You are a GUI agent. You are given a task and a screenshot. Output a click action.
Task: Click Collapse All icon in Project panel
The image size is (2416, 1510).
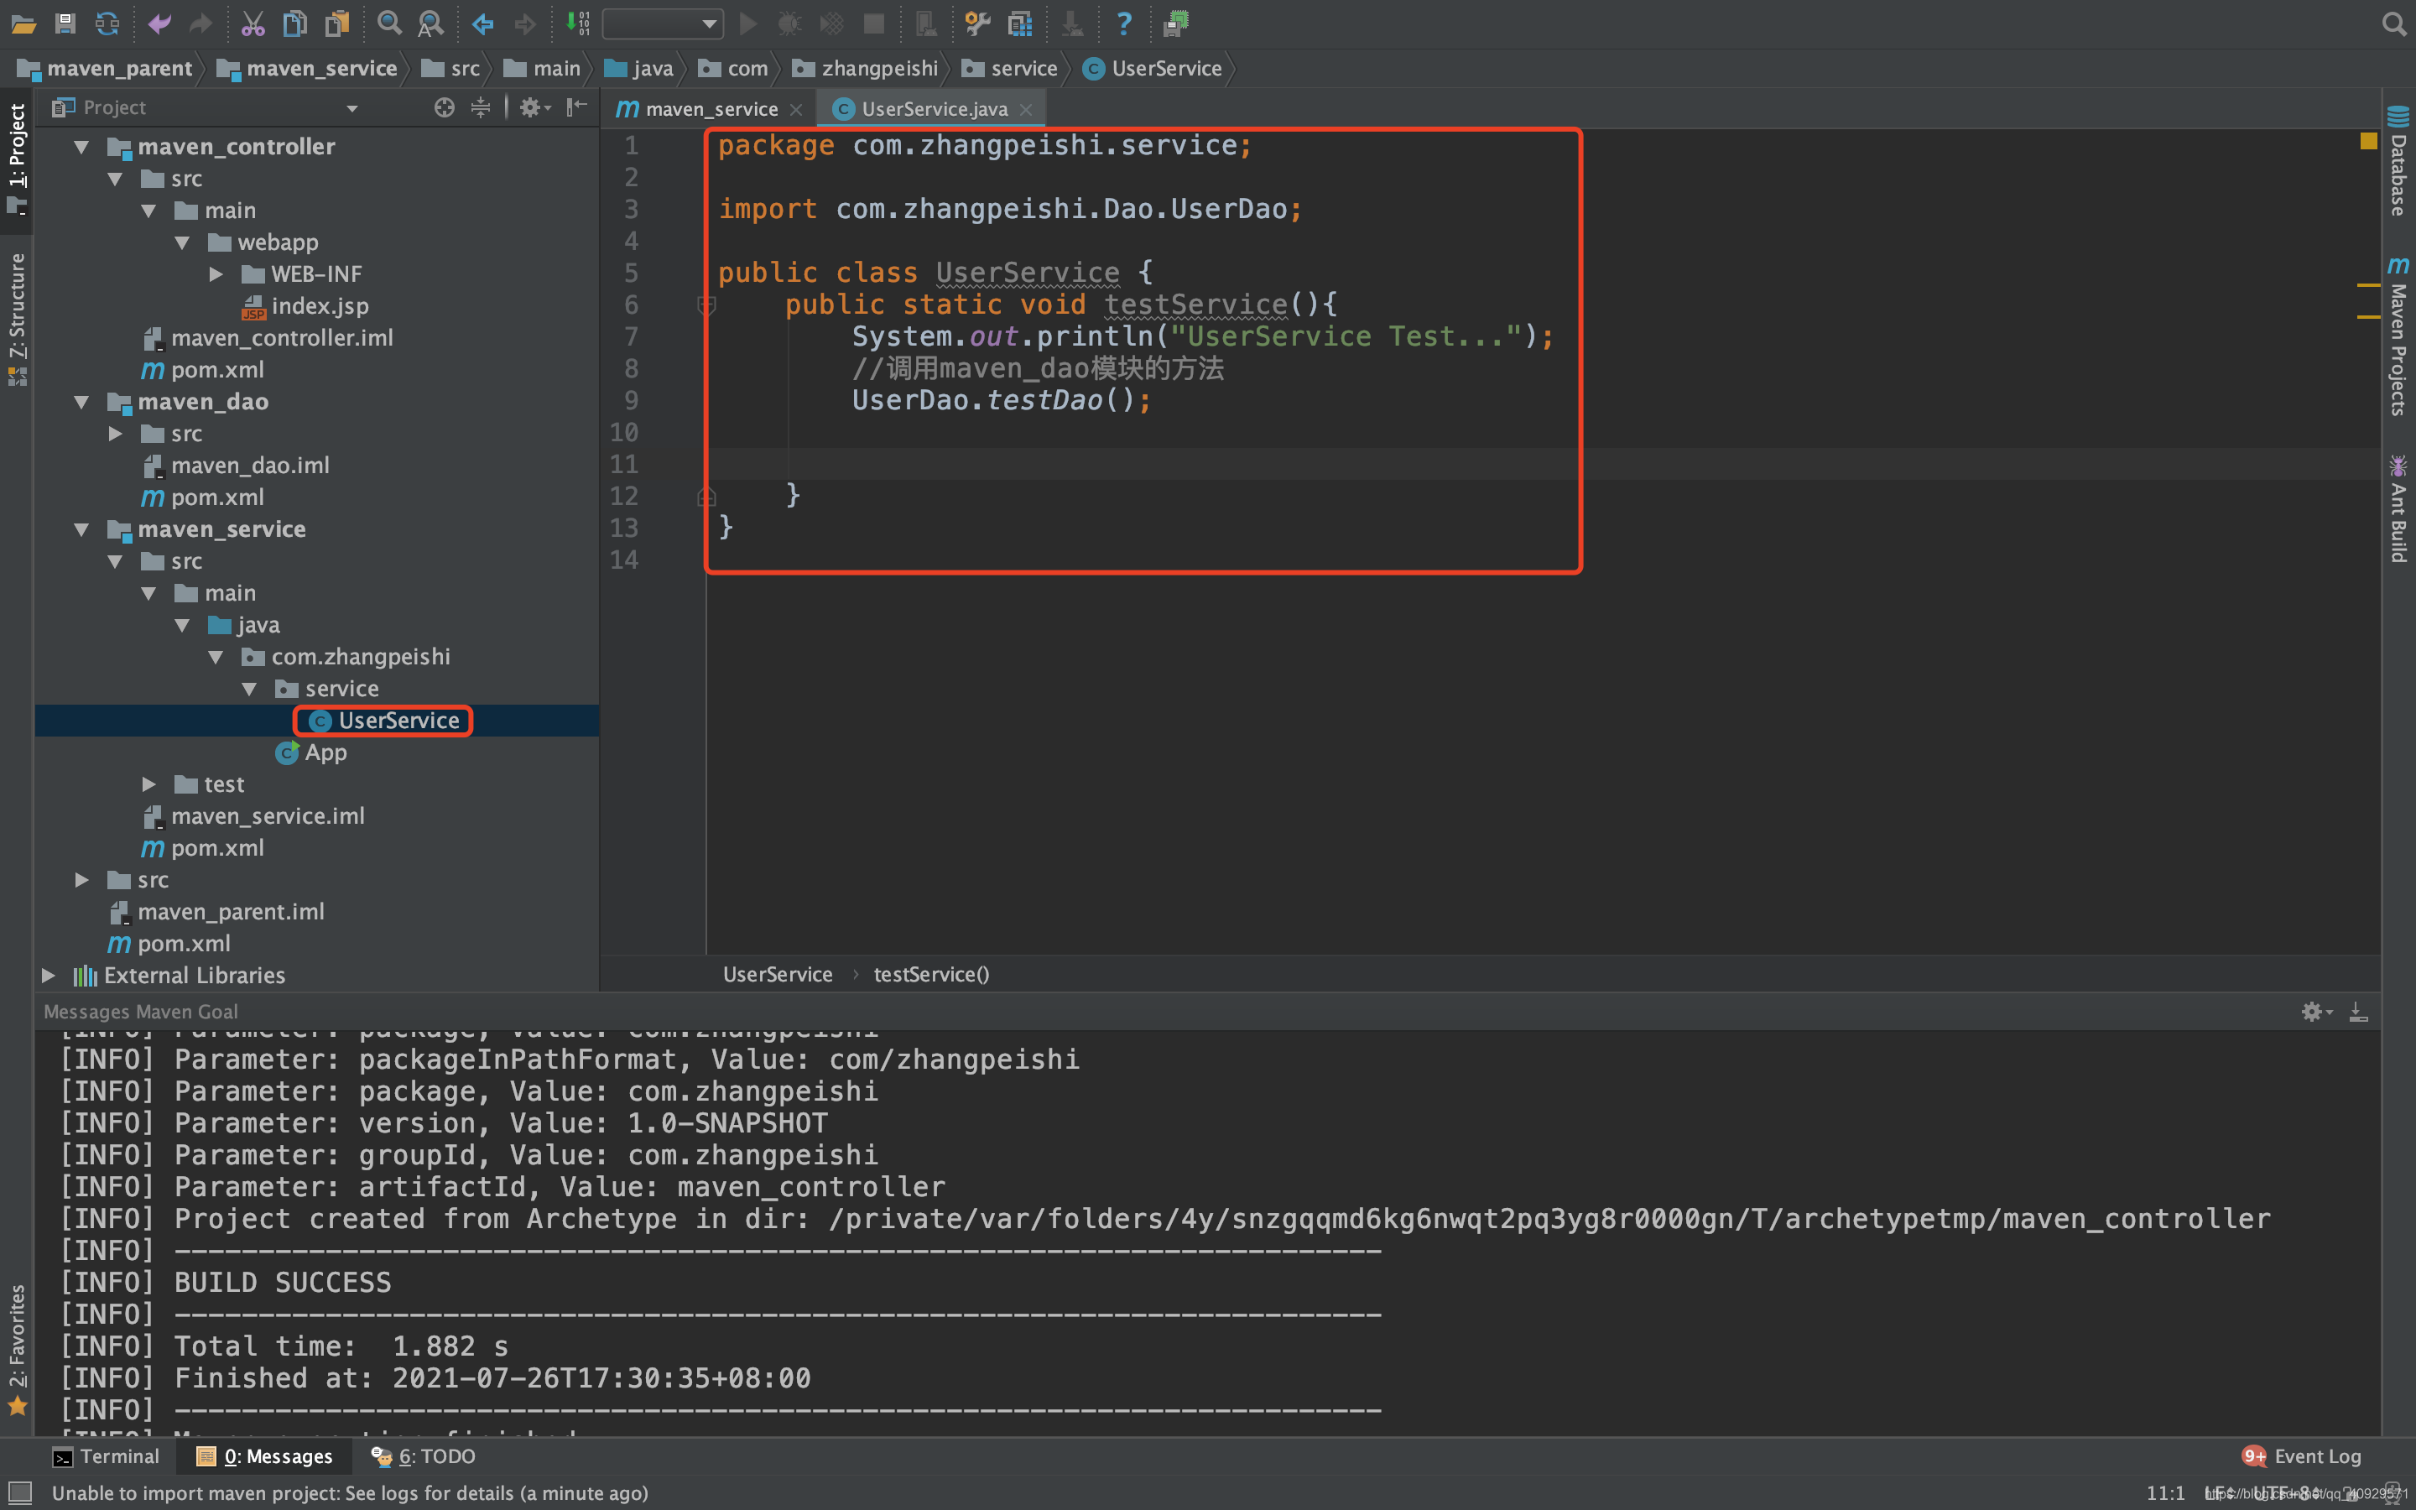pyautogui.click(x=480, y=107)
